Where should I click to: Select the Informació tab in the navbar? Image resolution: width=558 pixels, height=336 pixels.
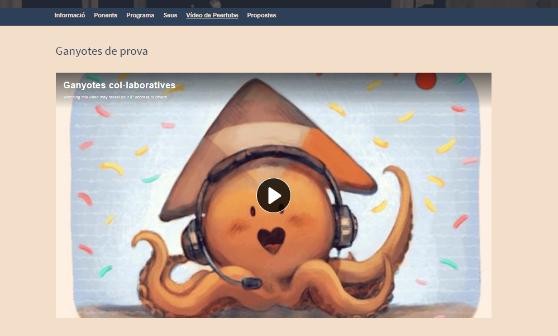tap(69, 15)
